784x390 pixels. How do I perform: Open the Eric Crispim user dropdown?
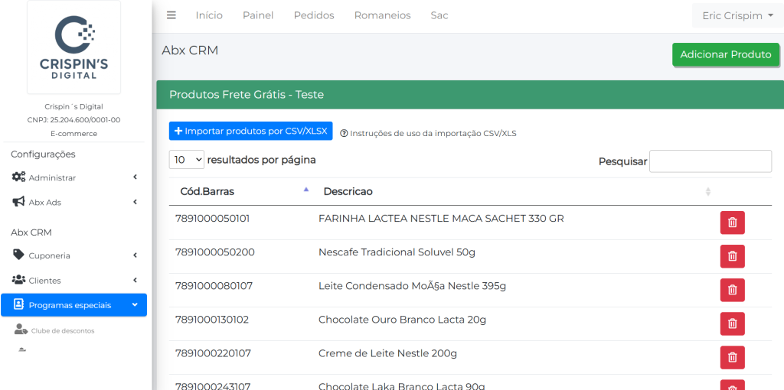737,15
